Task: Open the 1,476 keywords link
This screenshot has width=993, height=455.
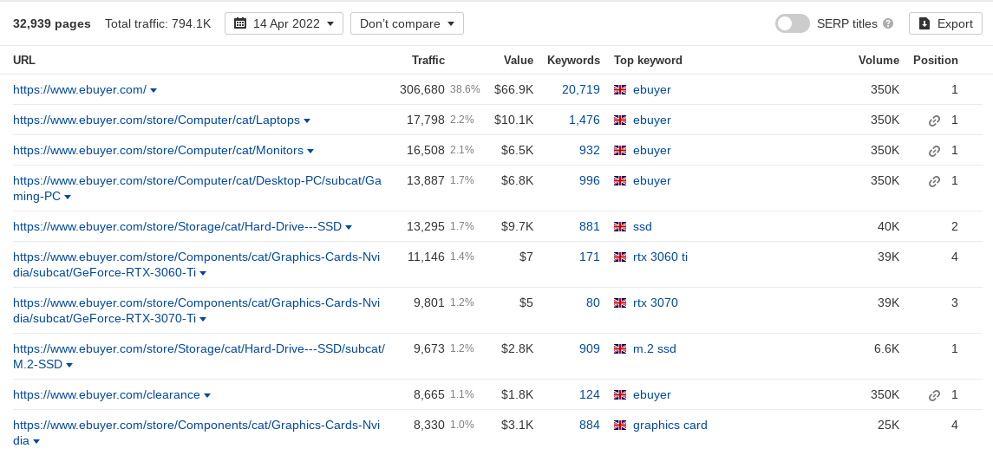Action: coord(584,120)
